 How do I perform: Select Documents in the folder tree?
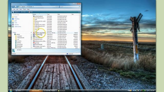(x=20, y=44)
